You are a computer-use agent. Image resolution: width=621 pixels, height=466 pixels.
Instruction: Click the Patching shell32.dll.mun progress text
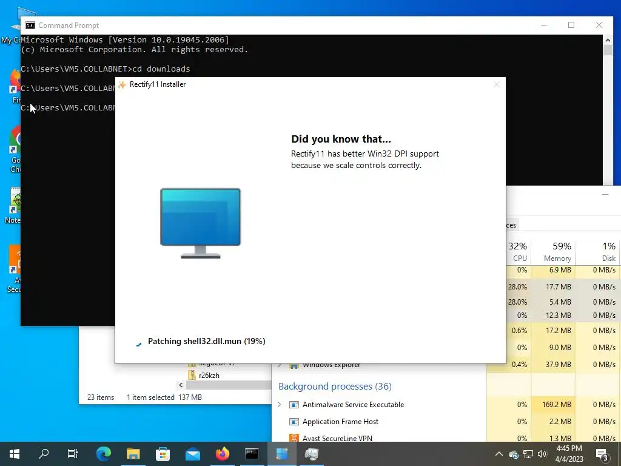coord(206,341)
